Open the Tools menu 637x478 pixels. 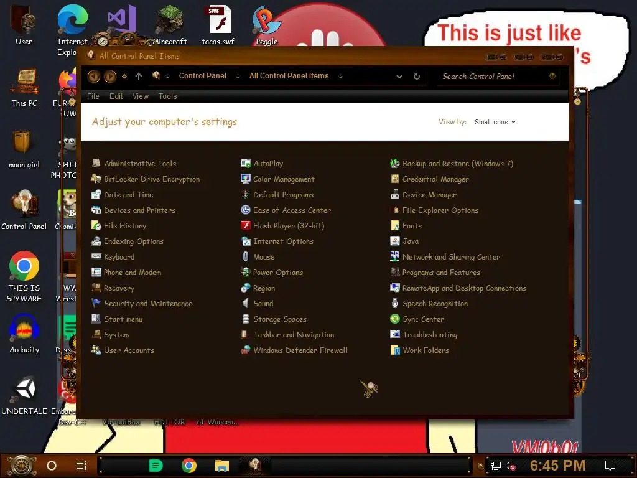click(167, 96)
